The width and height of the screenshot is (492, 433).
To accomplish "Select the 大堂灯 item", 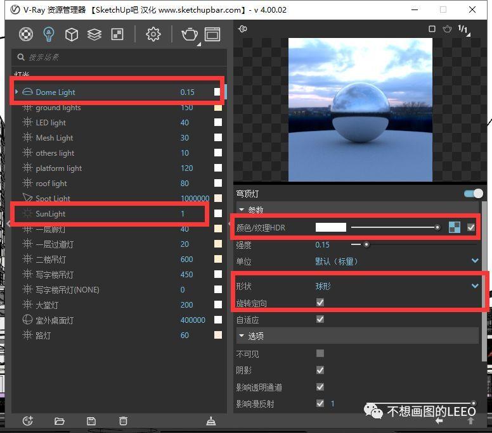I will (47, 305).
